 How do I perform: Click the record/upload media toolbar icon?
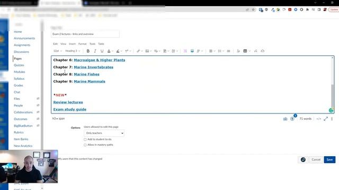coord(156,51)
